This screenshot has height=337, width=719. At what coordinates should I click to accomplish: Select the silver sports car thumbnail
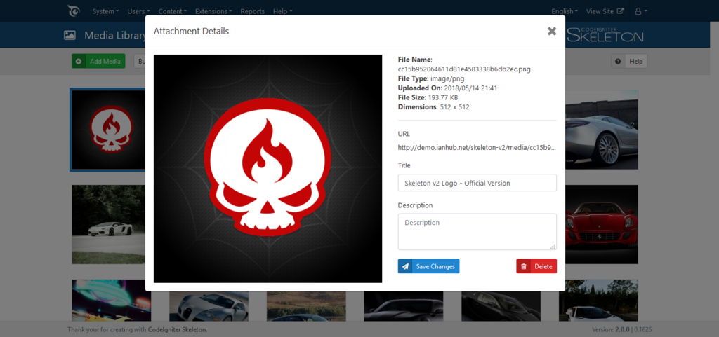[x=601, y=130]
